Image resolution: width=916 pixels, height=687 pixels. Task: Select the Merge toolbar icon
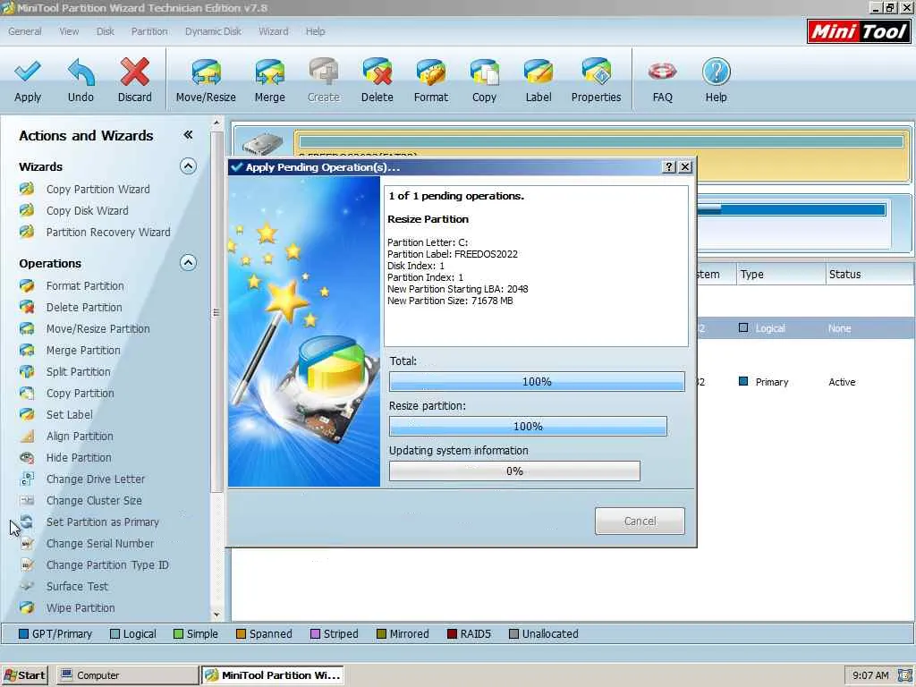point(269,72)
